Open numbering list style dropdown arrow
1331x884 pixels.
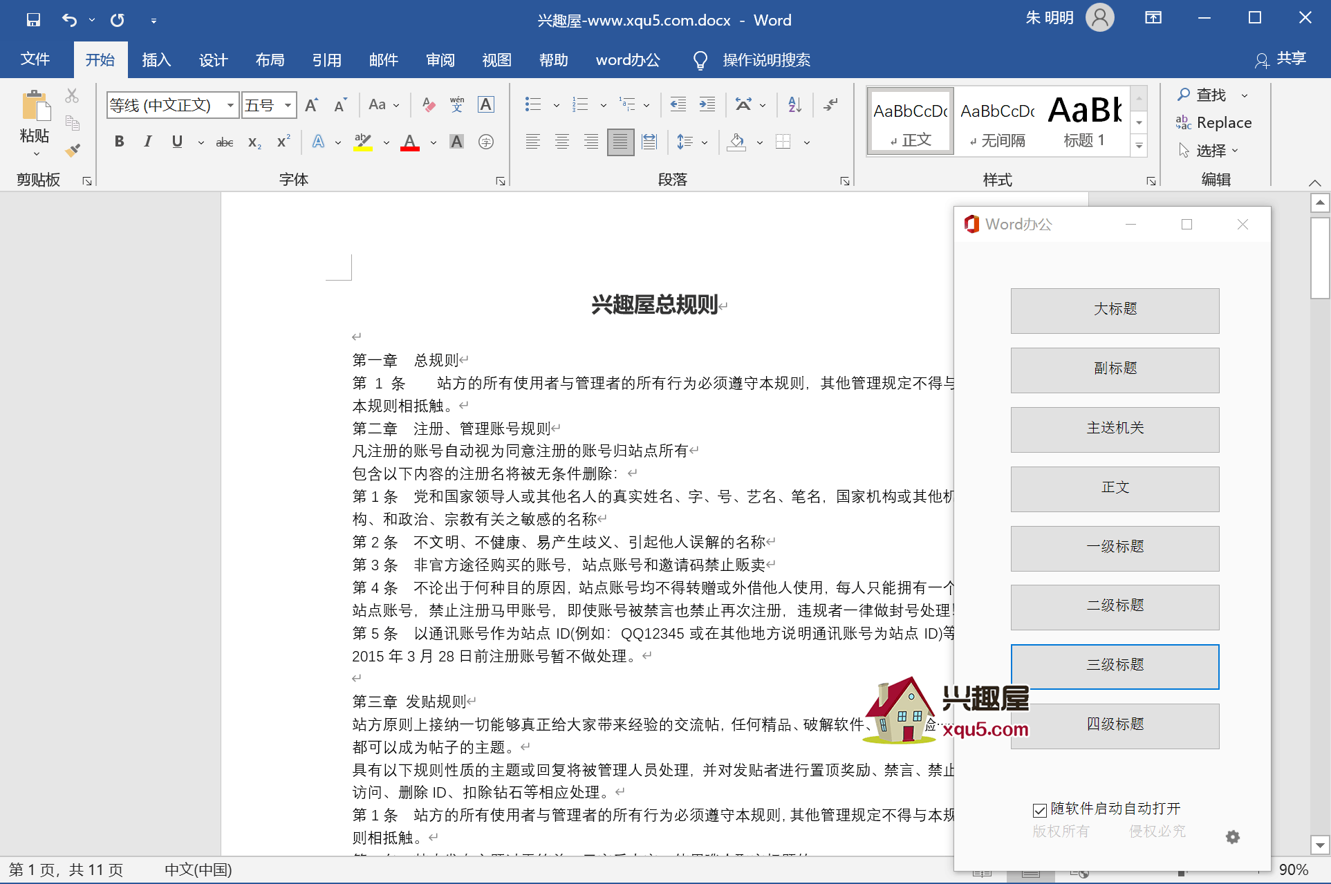[x=604, y=105]
